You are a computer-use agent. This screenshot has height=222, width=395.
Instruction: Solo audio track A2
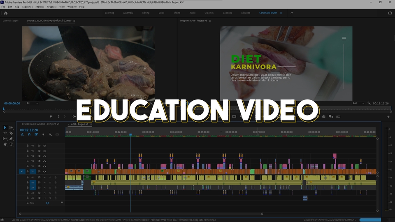(x=50, y=183)
